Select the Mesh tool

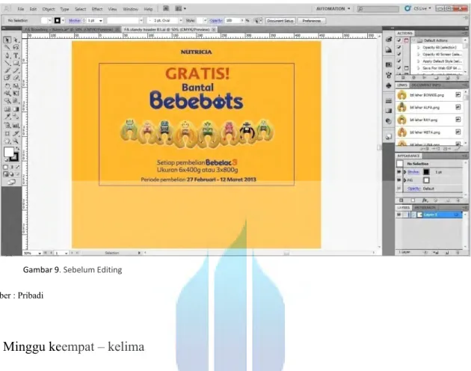tap(7, 109)
